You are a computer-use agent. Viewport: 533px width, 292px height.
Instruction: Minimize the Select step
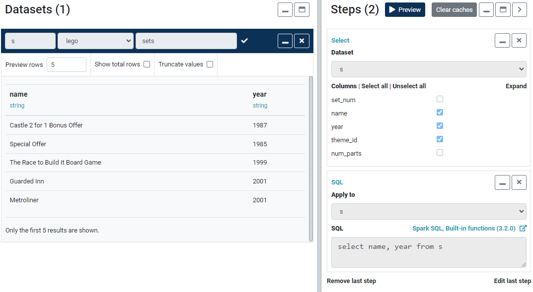pos(502,40)
